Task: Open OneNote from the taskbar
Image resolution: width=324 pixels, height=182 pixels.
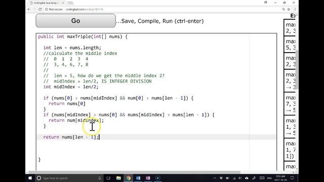Action: [148, 178]
